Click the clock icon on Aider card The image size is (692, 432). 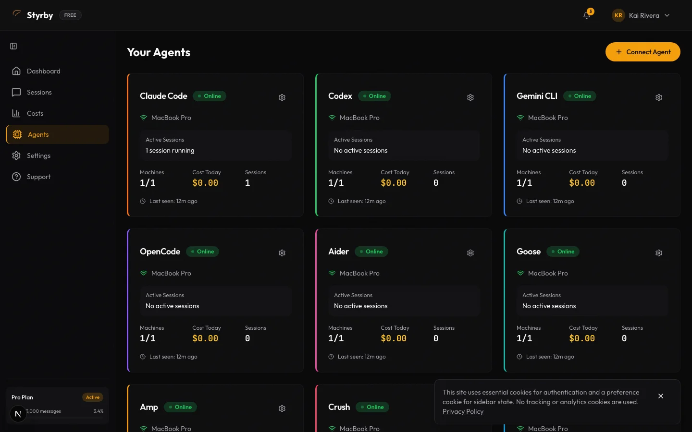pos(331,357)
